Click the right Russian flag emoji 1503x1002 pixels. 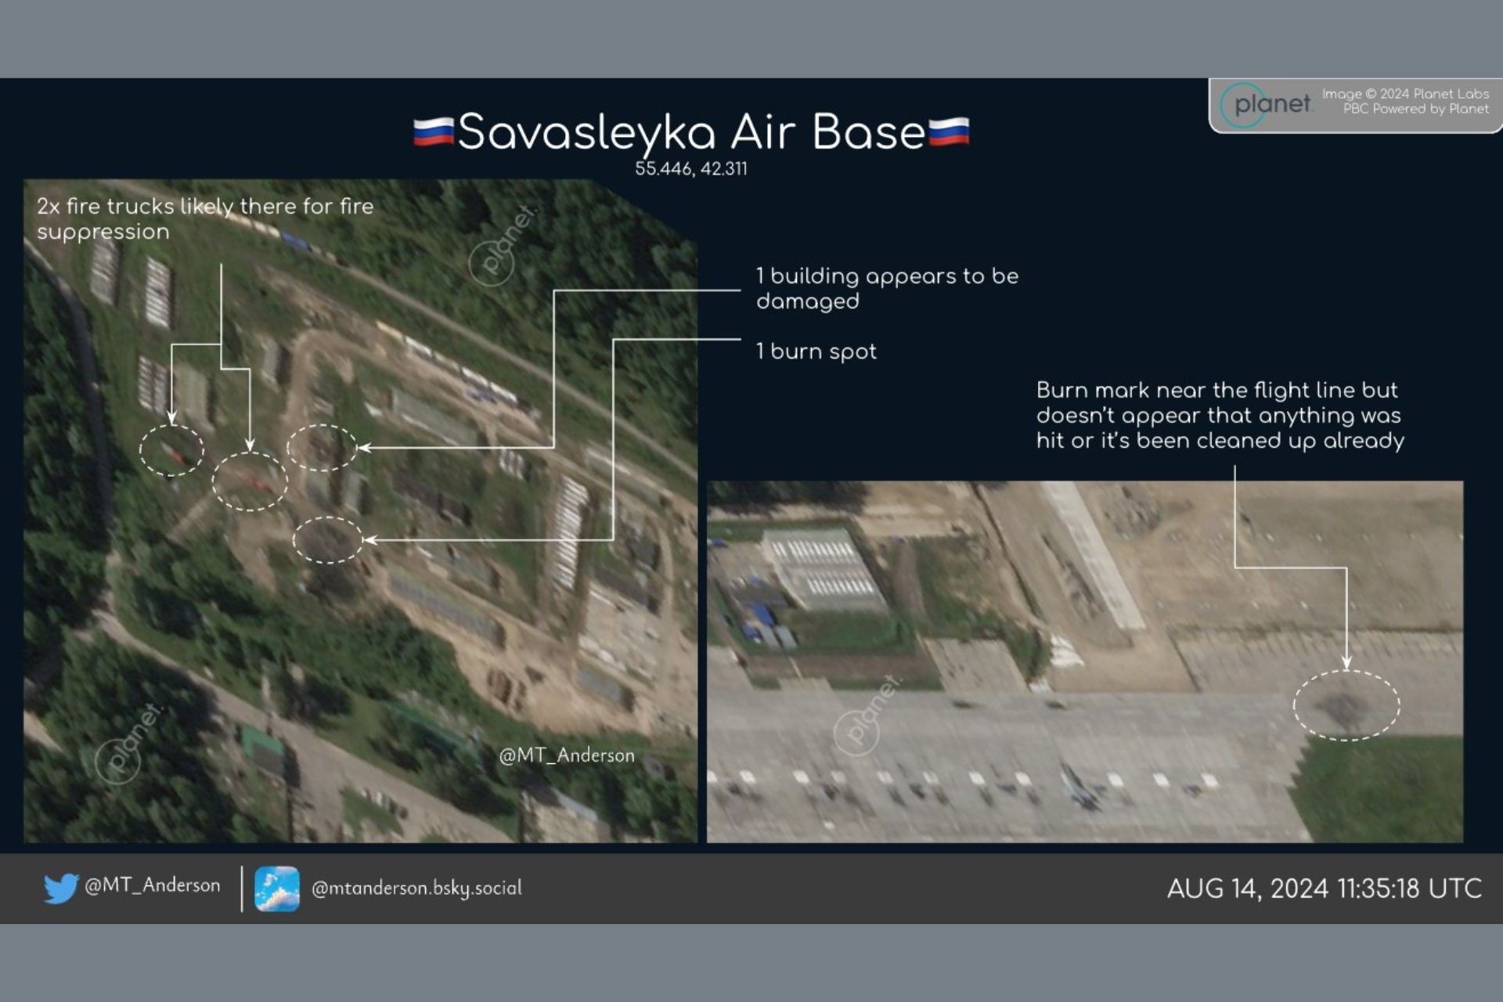[949, 132]
